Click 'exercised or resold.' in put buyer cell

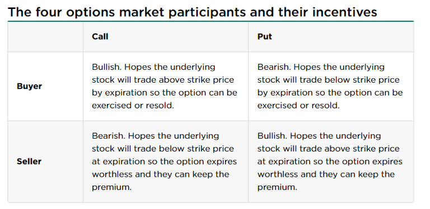(x=298, y=105)
